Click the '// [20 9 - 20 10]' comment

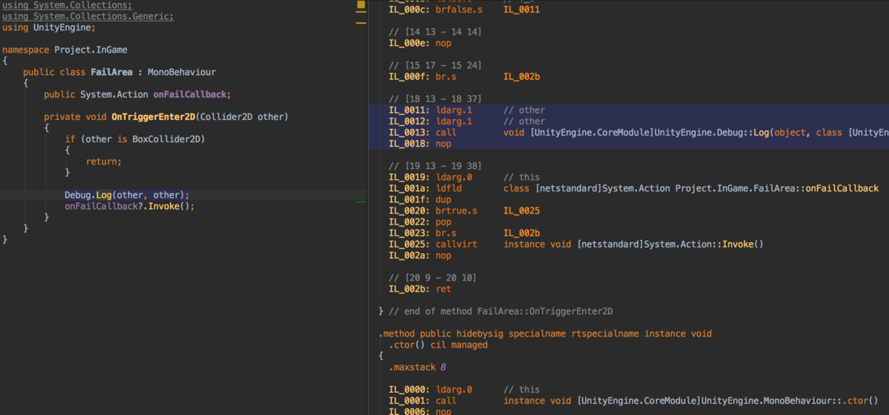(433, 277)
